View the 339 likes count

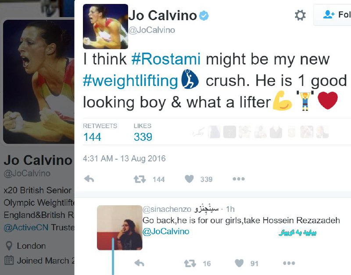point(143,137)
